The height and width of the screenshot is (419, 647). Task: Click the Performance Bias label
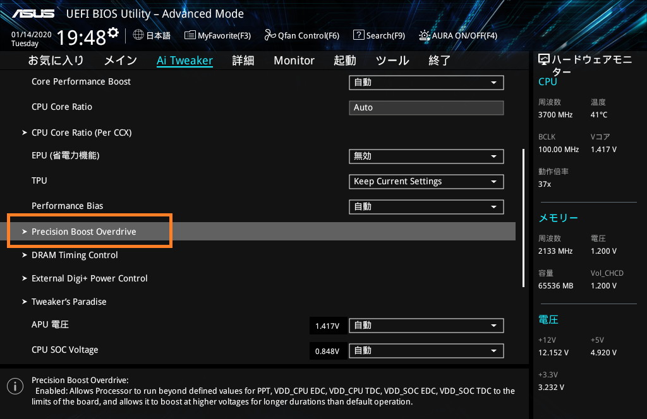tap(67, 206)
